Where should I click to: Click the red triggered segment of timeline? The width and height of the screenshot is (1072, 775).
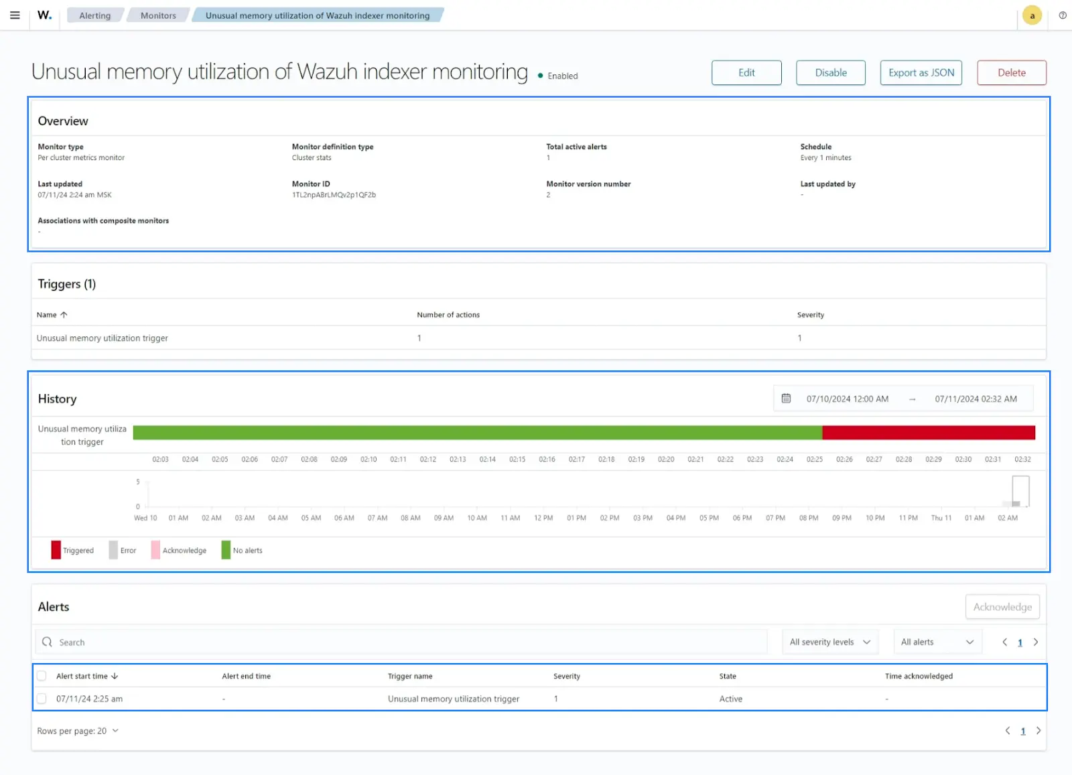click(x=929, y=433)
